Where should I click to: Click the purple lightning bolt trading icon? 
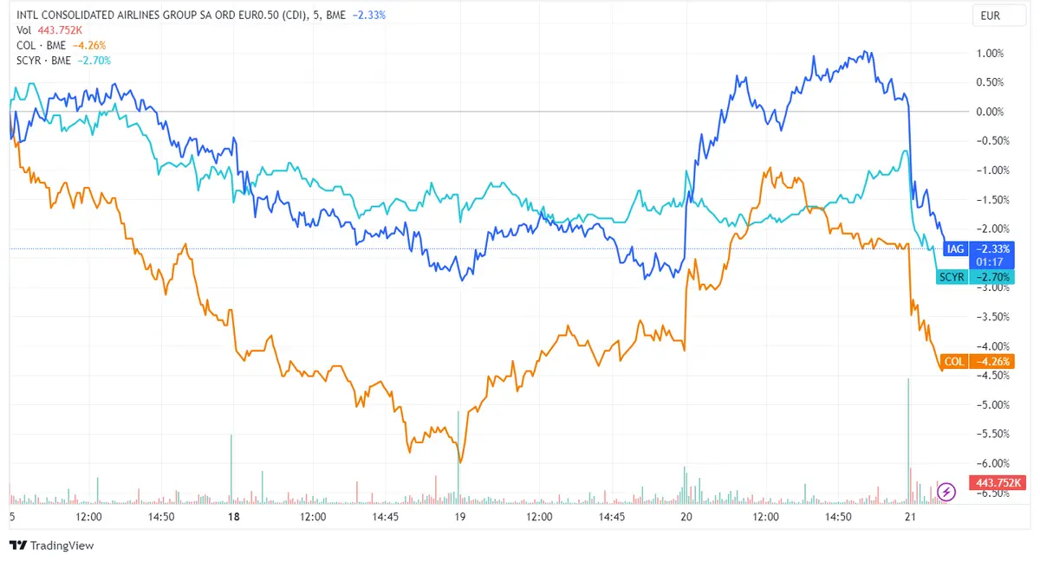point(948,493)
